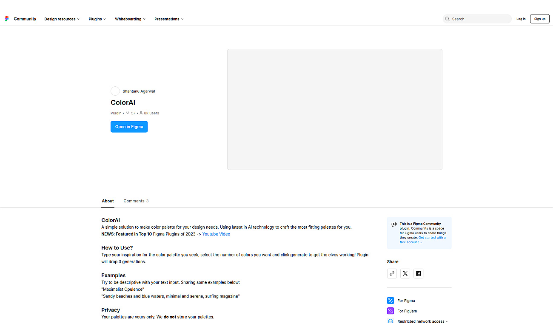553x335 pixels.
Task: Open the Presentations dropdown menu
Action: click(169, 19)
